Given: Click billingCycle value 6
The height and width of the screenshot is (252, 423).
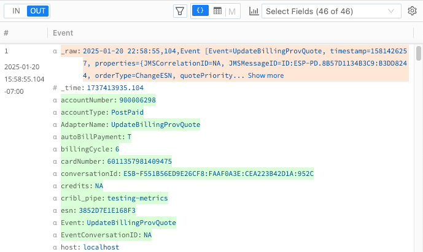Looking at the screenshot, I should click(117, 149).
